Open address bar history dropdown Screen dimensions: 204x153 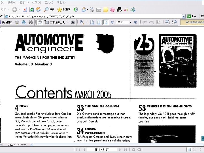tap(184, 16)
